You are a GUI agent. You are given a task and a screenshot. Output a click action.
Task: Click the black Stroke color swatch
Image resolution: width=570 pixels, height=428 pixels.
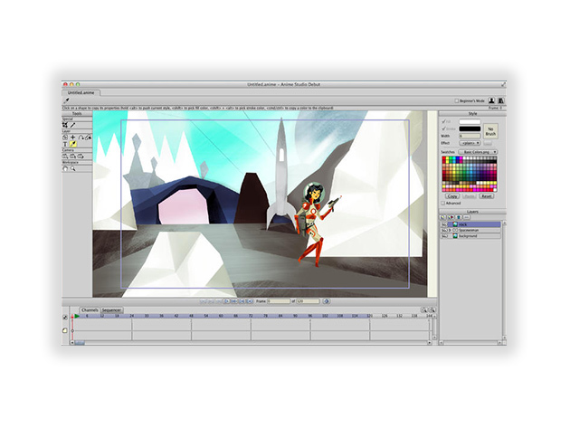coord(470,128)
